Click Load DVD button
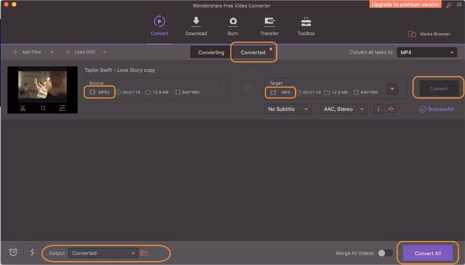The image size is (465, 265). (x=80, y=52)
